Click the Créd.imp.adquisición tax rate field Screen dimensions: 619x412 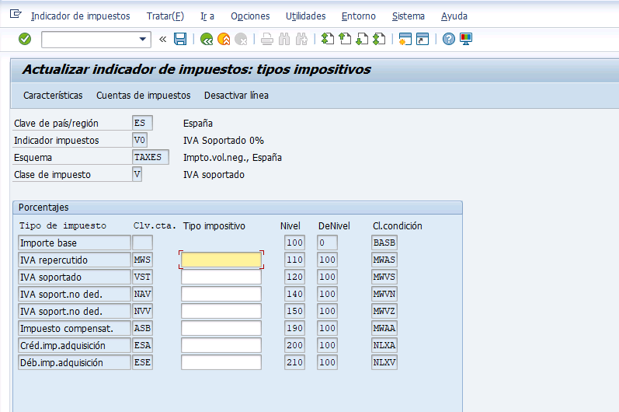pos(221,345)
